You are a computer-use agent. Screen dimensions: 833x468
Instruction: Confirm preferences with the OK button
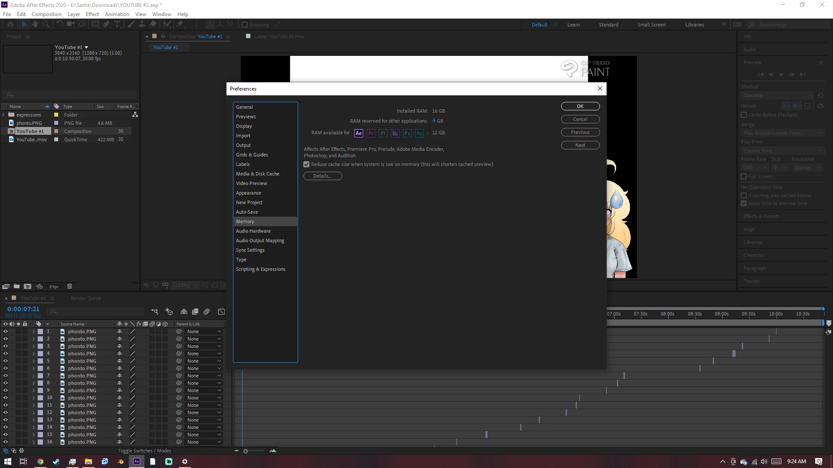tap(580, 106)
